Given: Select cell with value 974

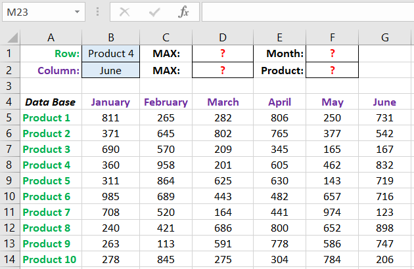Looking at the screenshot, I should click(332, 212).
